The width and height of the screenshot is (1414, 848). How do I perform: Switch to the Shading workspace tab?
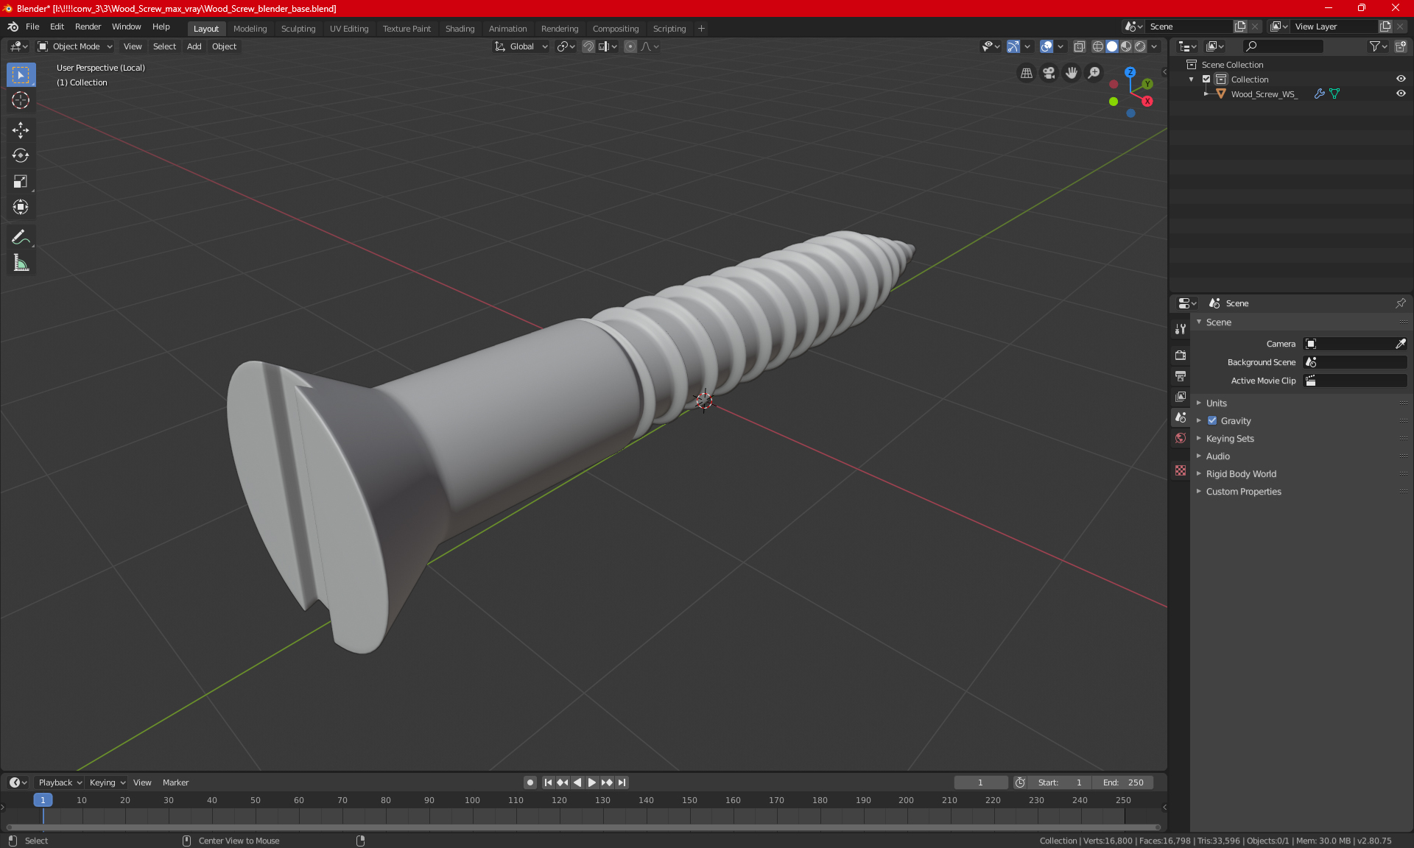460,29
